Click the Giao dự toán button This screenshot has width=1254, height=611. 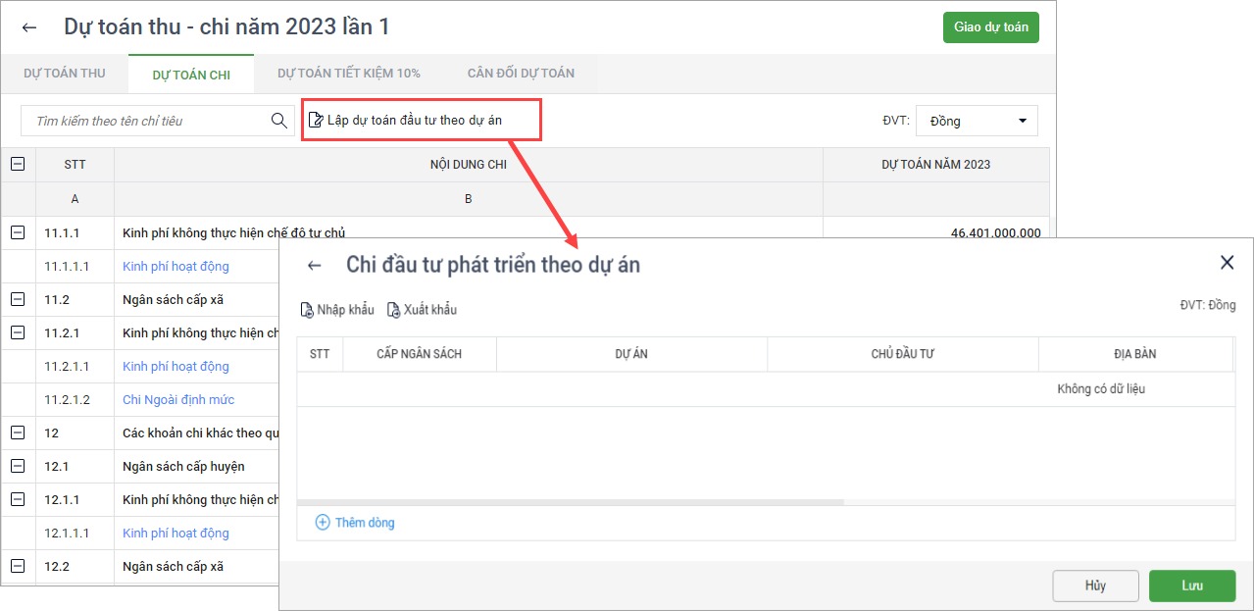point(990,26)
